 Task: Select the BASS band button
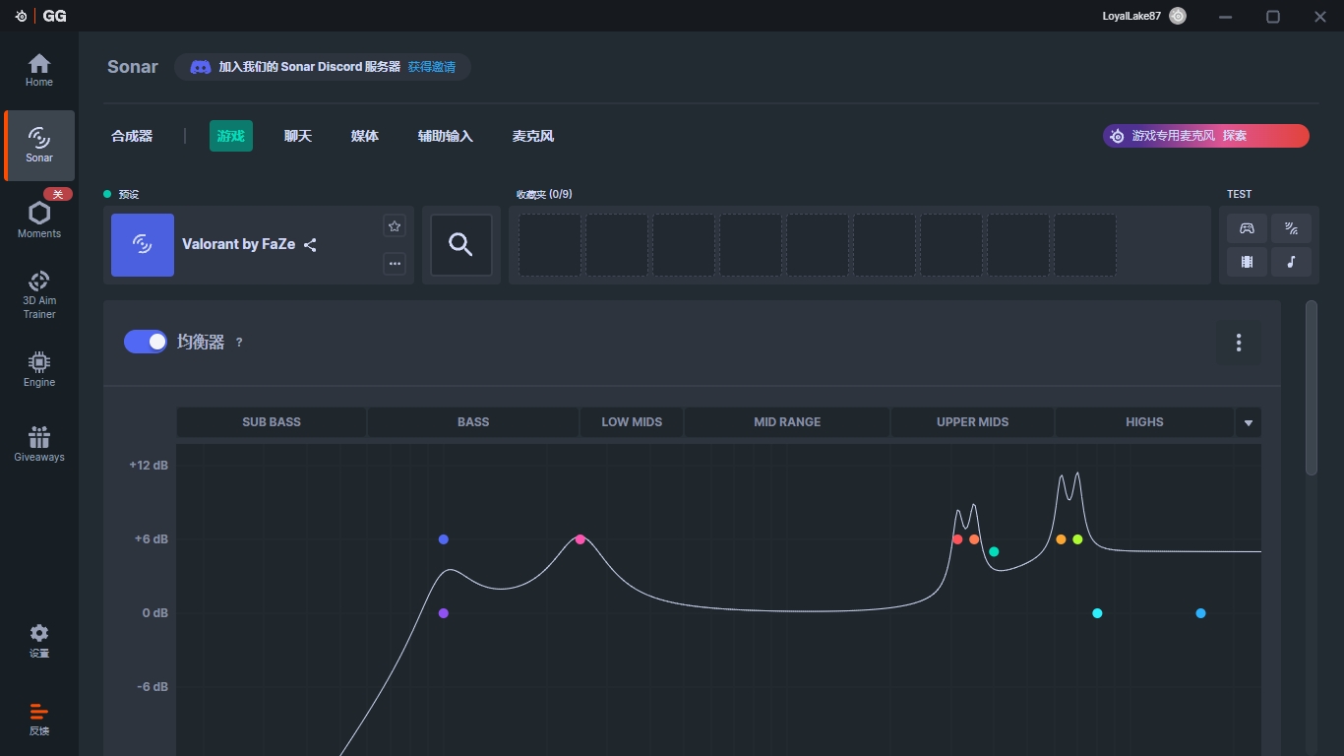[473, 422]
